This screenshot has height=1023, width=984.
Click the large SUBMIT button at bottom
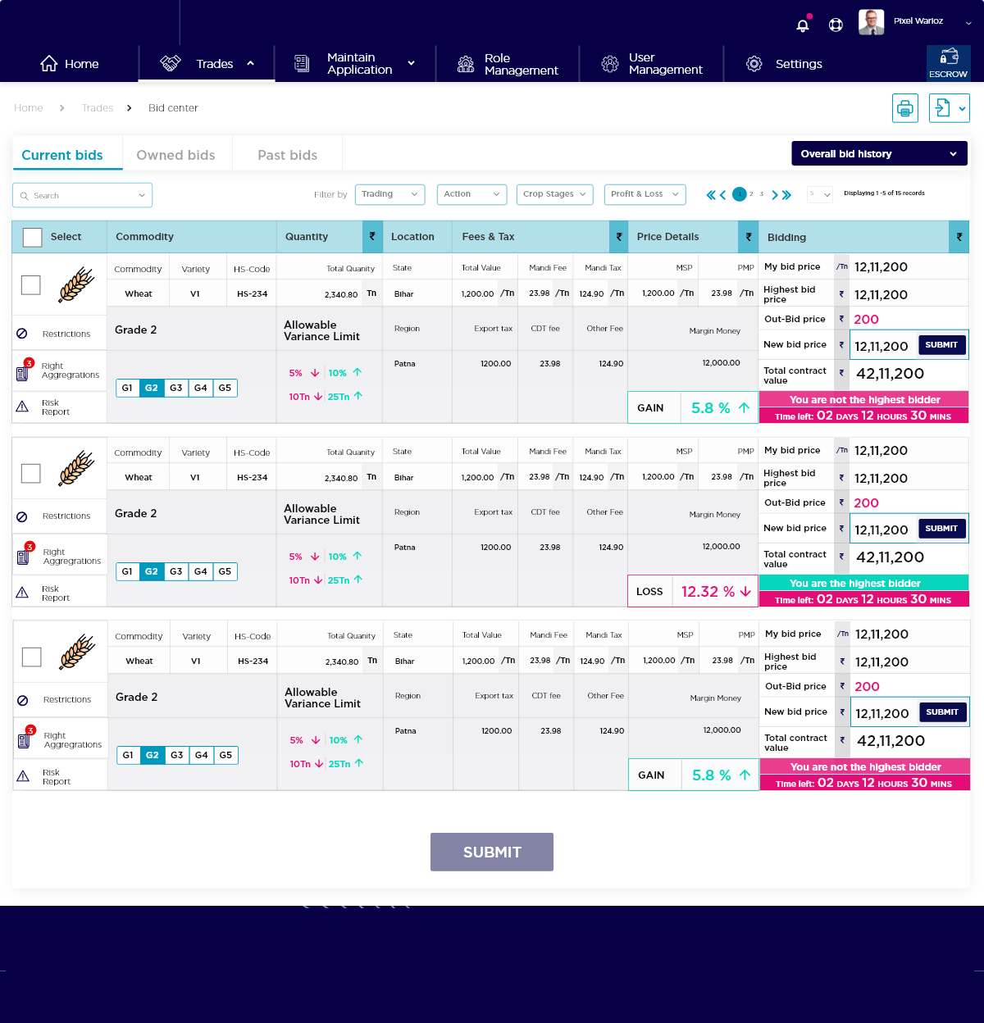492,852
